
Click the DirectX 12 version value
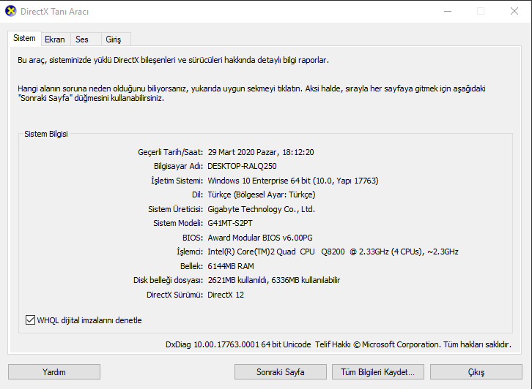pos(226,295)
